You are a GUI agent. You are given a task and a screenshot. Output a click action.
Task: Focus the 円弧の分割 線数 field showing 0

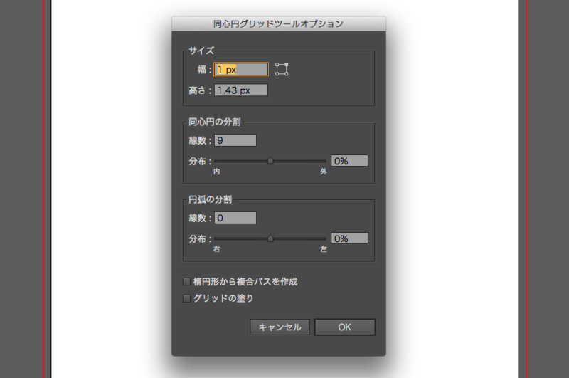point(235,218)
